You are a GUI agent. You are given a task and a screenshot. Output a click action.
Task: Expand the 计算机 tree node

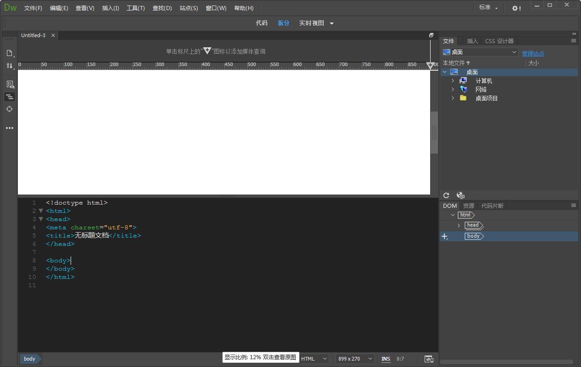click(453, 81)
